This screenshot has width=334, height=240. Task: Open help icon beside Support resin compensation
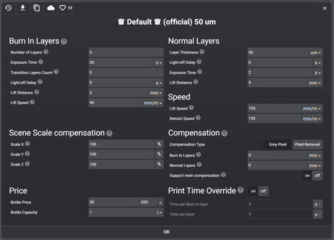[x=223, y=175]
